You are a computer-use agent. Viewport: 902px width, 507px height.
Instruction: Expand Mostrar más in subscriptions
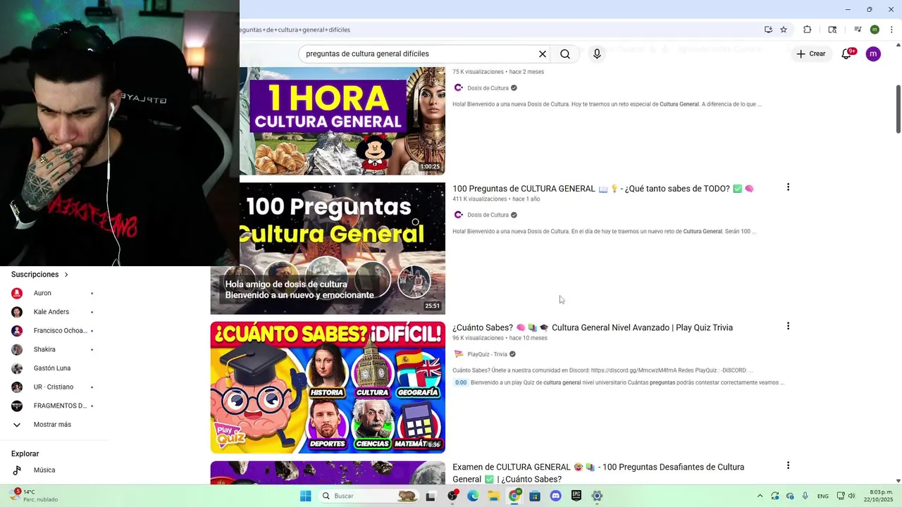pyautogui.click(x=54, y=425)
